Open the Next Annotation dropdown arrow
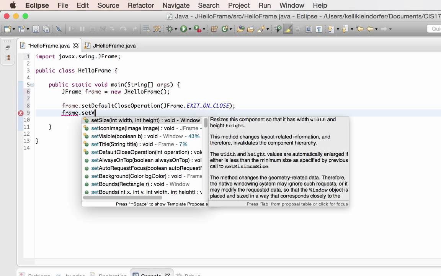This screenshot has width=441, height=276. pos(338,29)
